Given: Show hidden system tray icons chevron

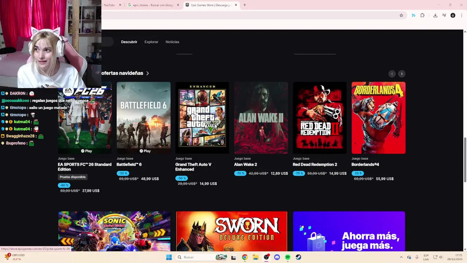Looking at the screenshot, I should click(x=401, y=257).
